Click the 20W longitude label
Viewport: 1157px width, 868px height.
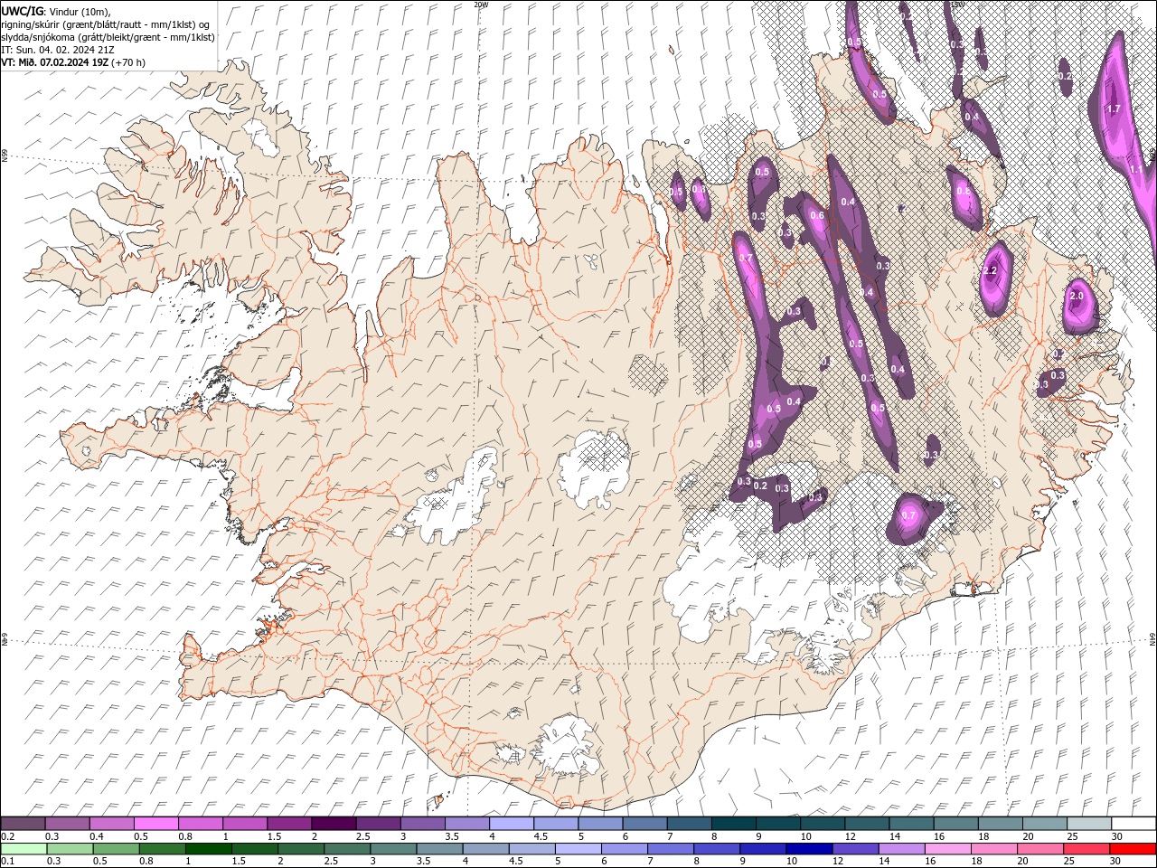pos(481,5)
